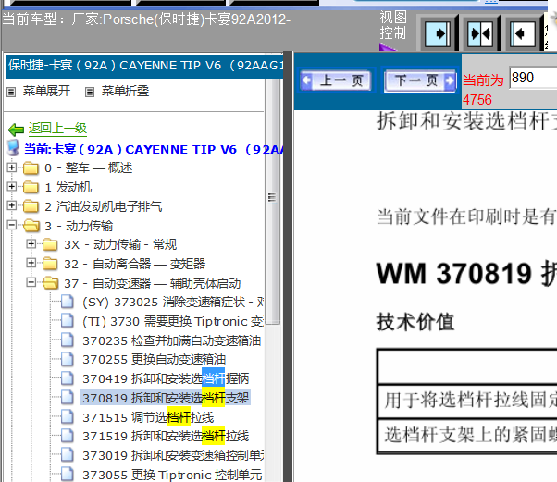Viewport: 557px width, 482px height.
Task: Open 370819 拆卸和安装选档杆支架
Action: tap(166, 398)
